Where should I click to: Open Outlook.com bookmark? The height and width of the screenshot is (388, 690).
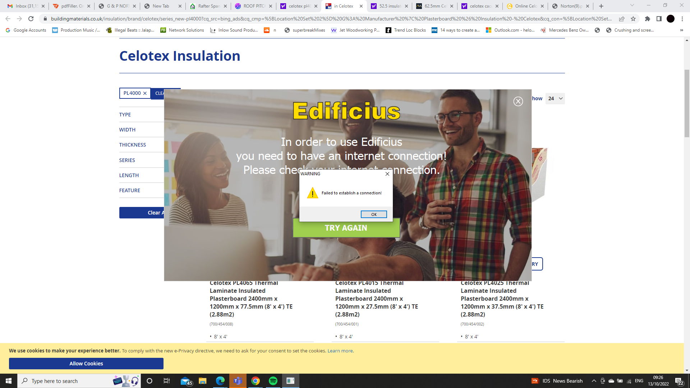click(x=510, y=30)
